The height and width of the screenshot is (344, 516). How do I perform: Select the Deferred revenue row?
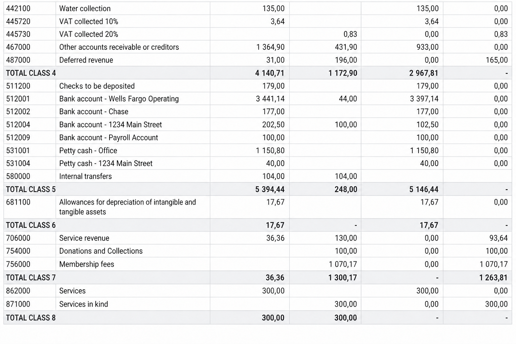(x=258, y=60)
